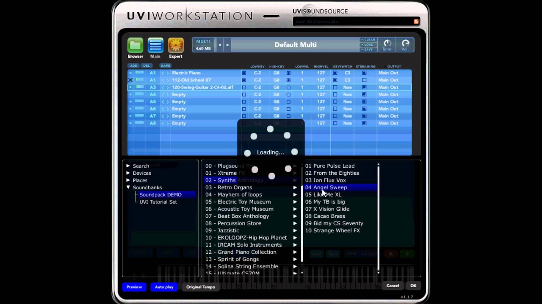Click SAVE button next to DEL

point(165,66)
